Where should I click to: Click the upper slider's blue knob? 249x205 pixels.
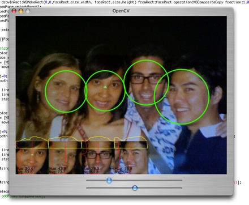tap(109, 180)
